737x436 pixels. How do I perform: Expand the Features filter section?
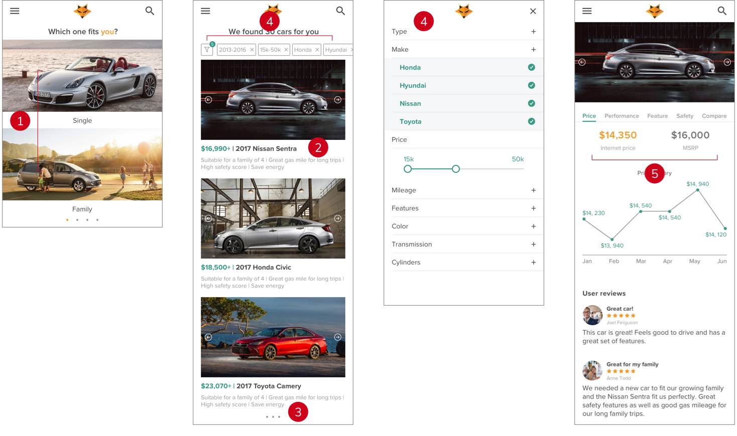click(533, 208)
